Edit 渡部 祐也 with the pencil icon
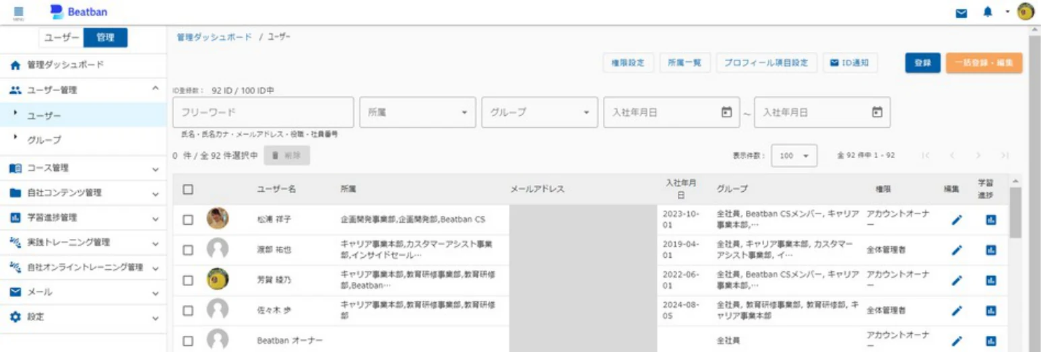 coord(957,250)
